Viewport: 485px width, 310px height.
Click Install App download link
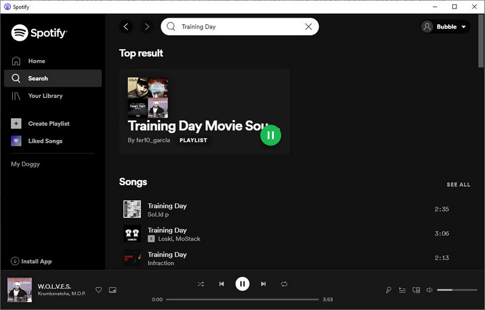[32, 261]
